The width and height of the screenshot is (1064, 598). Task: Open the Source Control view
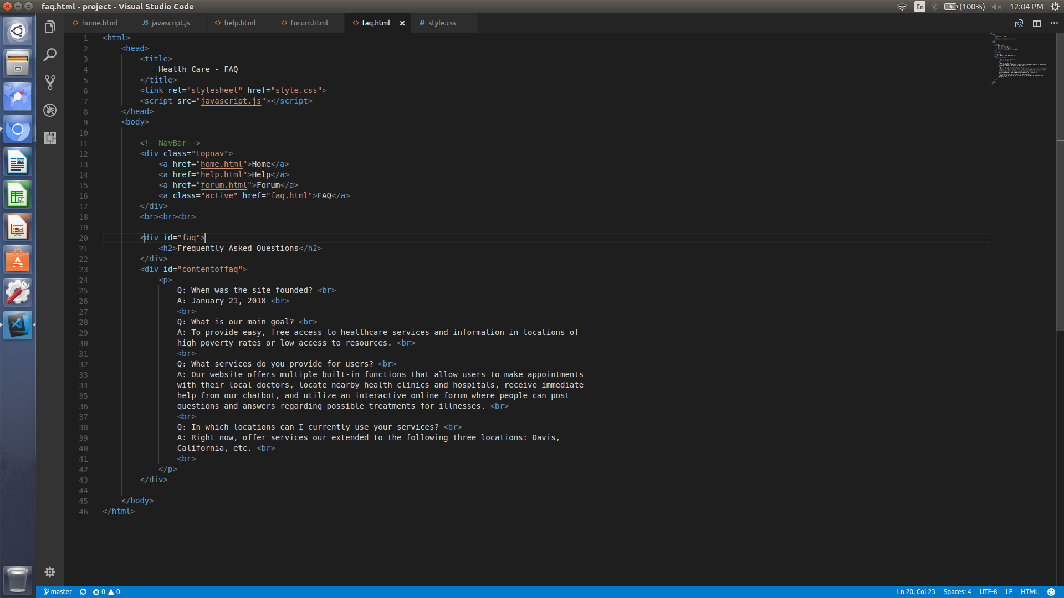(x=50, y=83)
